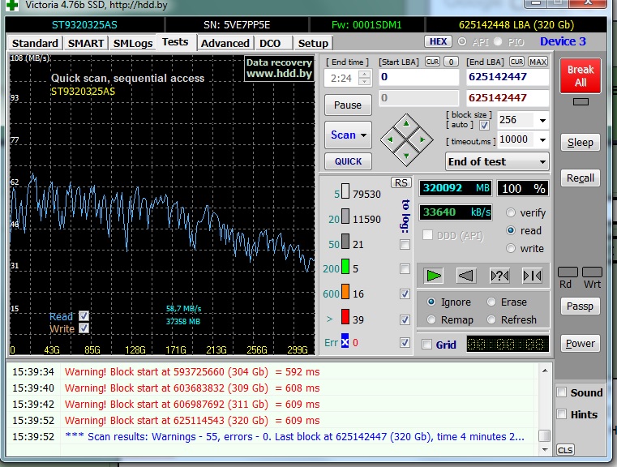Click the RS reset statistics button
The height and width of the screenshot is (467, 617).
click(x=401, y=183)
